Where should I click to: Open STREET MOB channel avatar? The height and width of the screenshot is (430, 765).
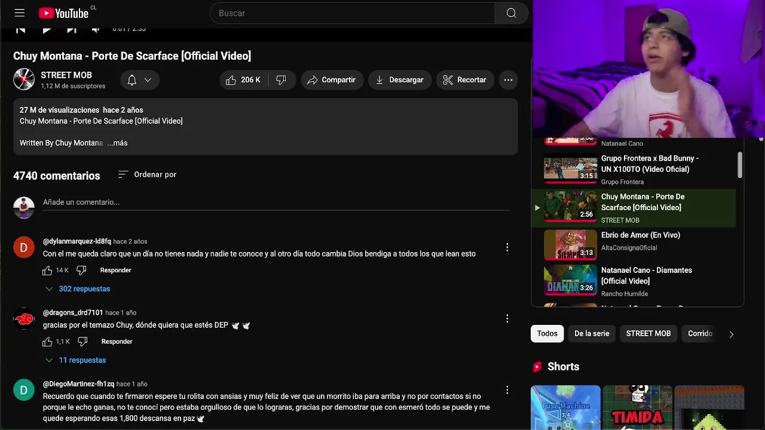(x=24, y=79)
